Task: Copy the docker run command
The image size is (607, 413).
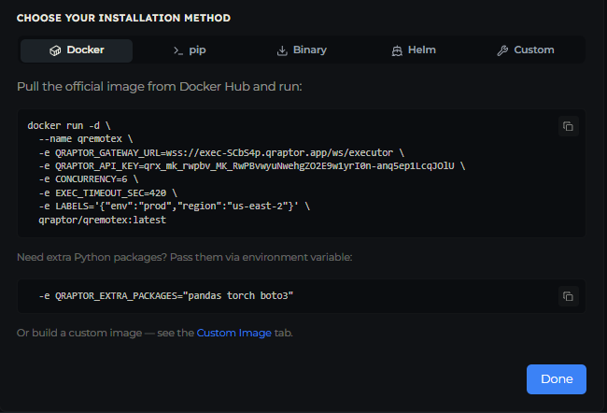Action: point(569,126)
